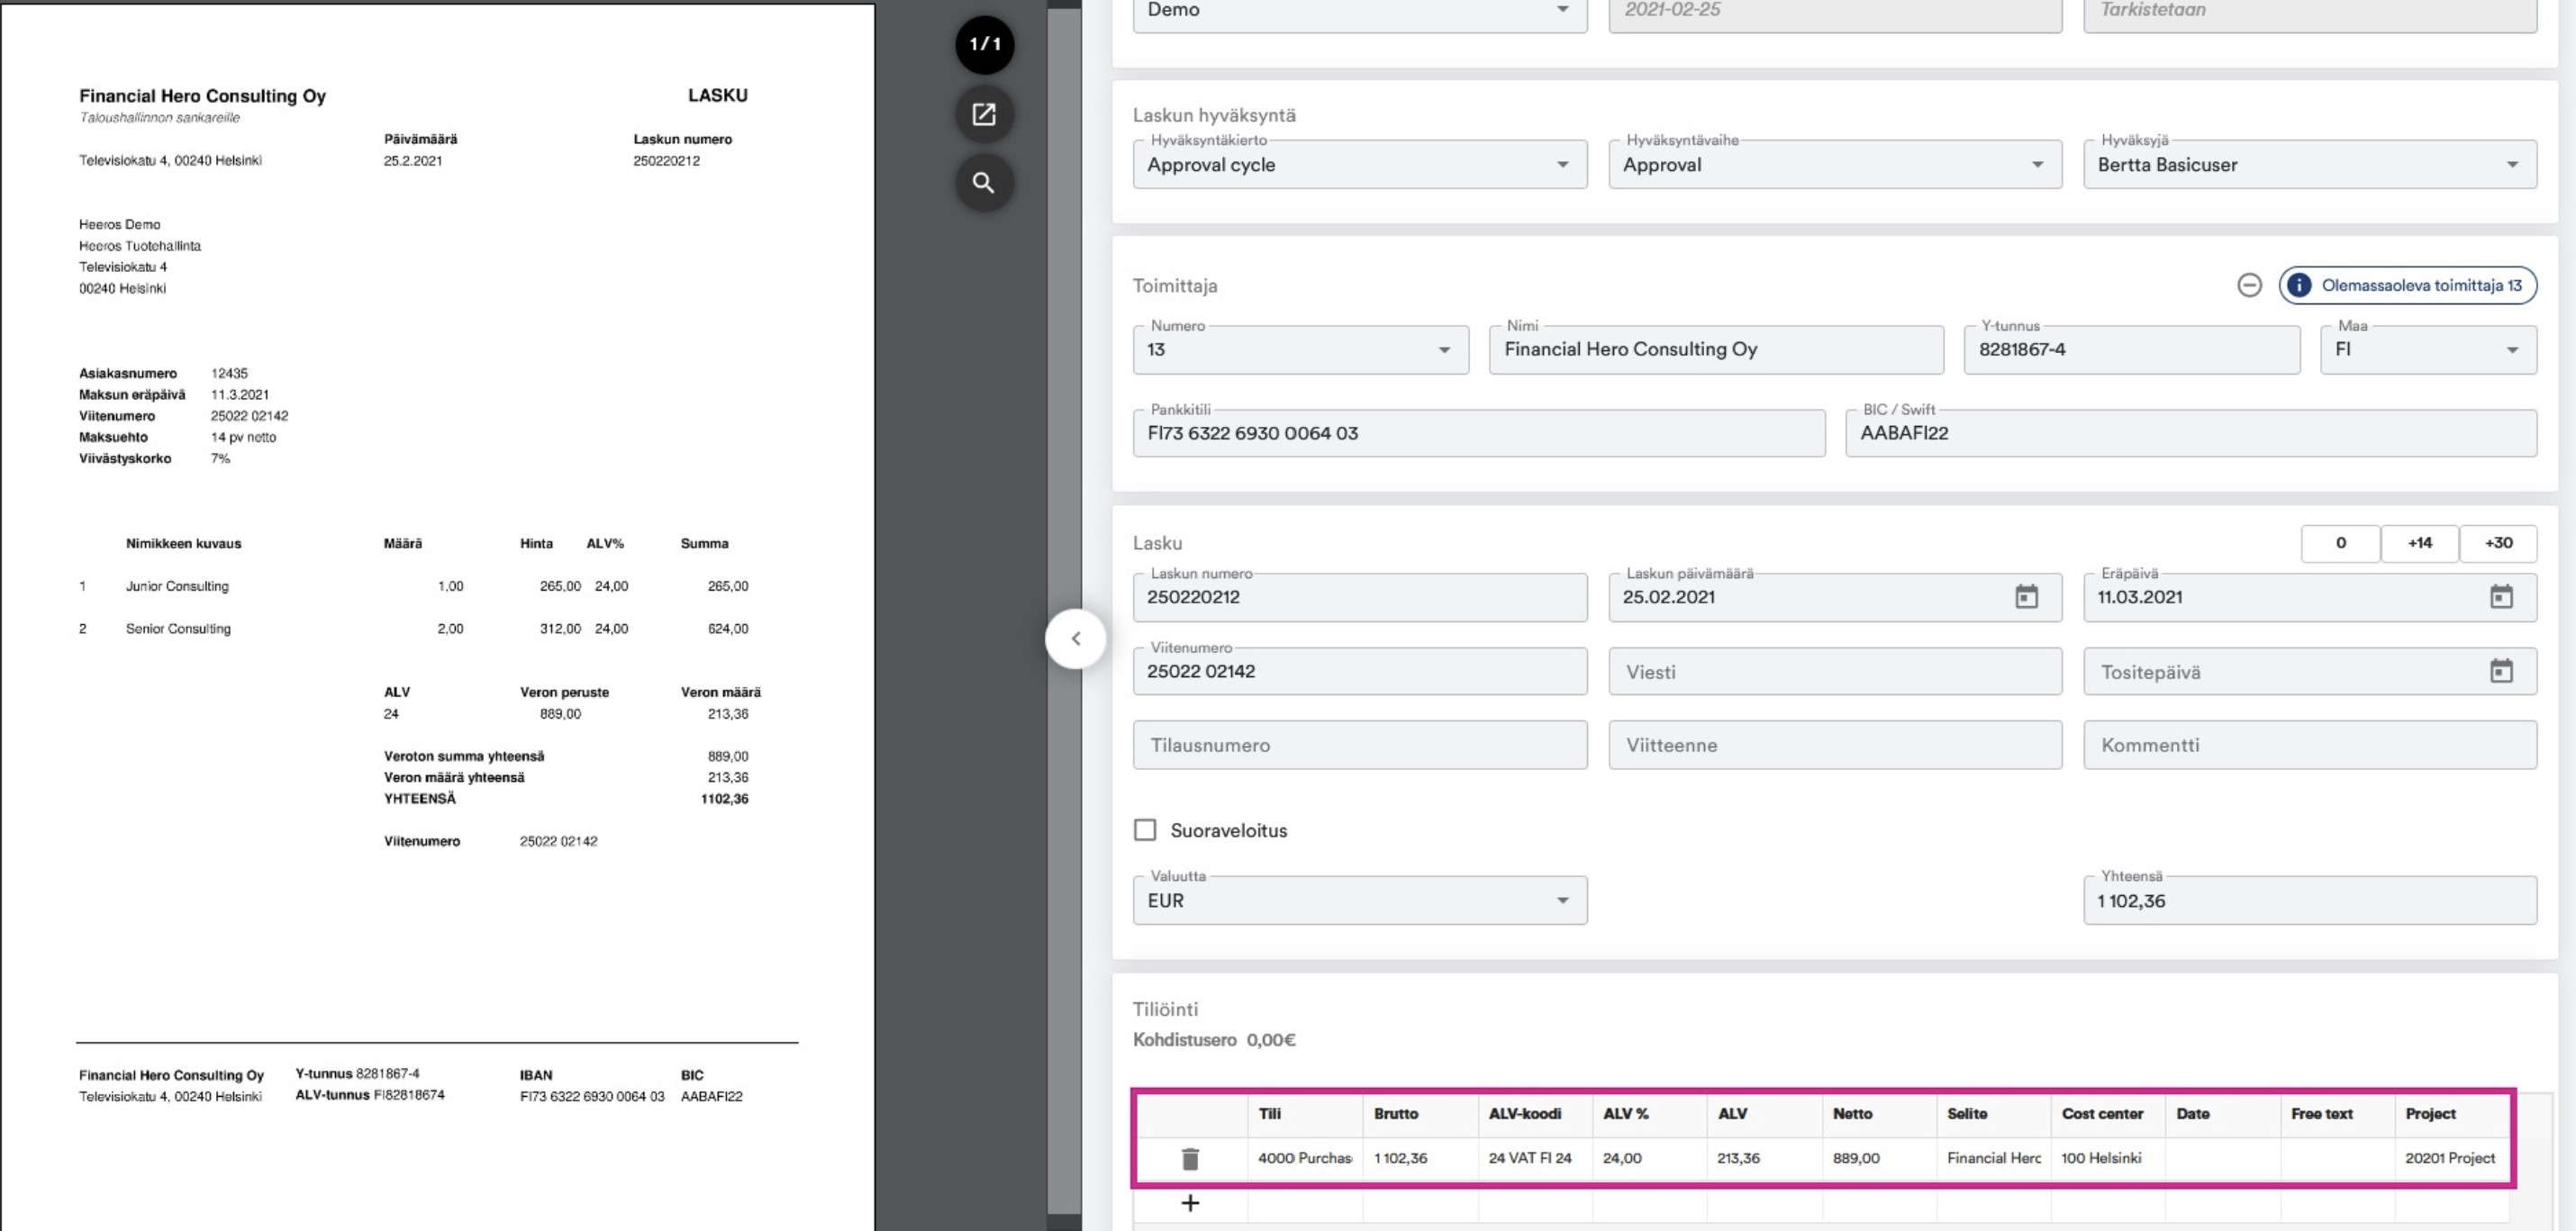
Task: Click the Pankkitili IBAN field
Action: [1478, 433]
